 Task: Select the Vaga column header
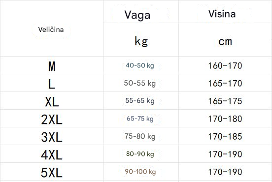click(x=141, y=12)
